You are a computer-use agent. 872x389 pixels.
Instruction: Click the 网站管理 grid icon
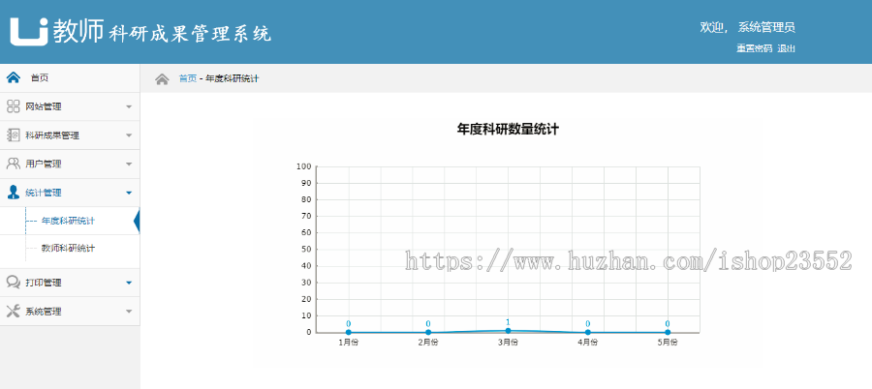[14, 106]
